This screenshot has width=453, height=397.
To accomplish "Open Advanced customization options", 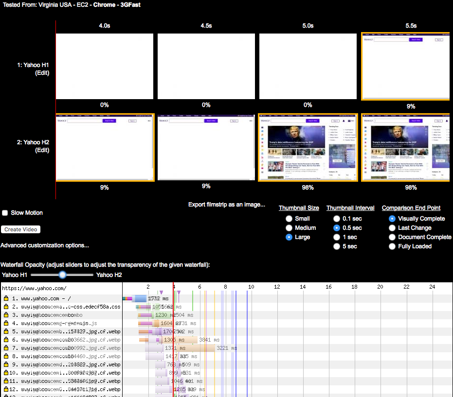I will pos(45,245).
